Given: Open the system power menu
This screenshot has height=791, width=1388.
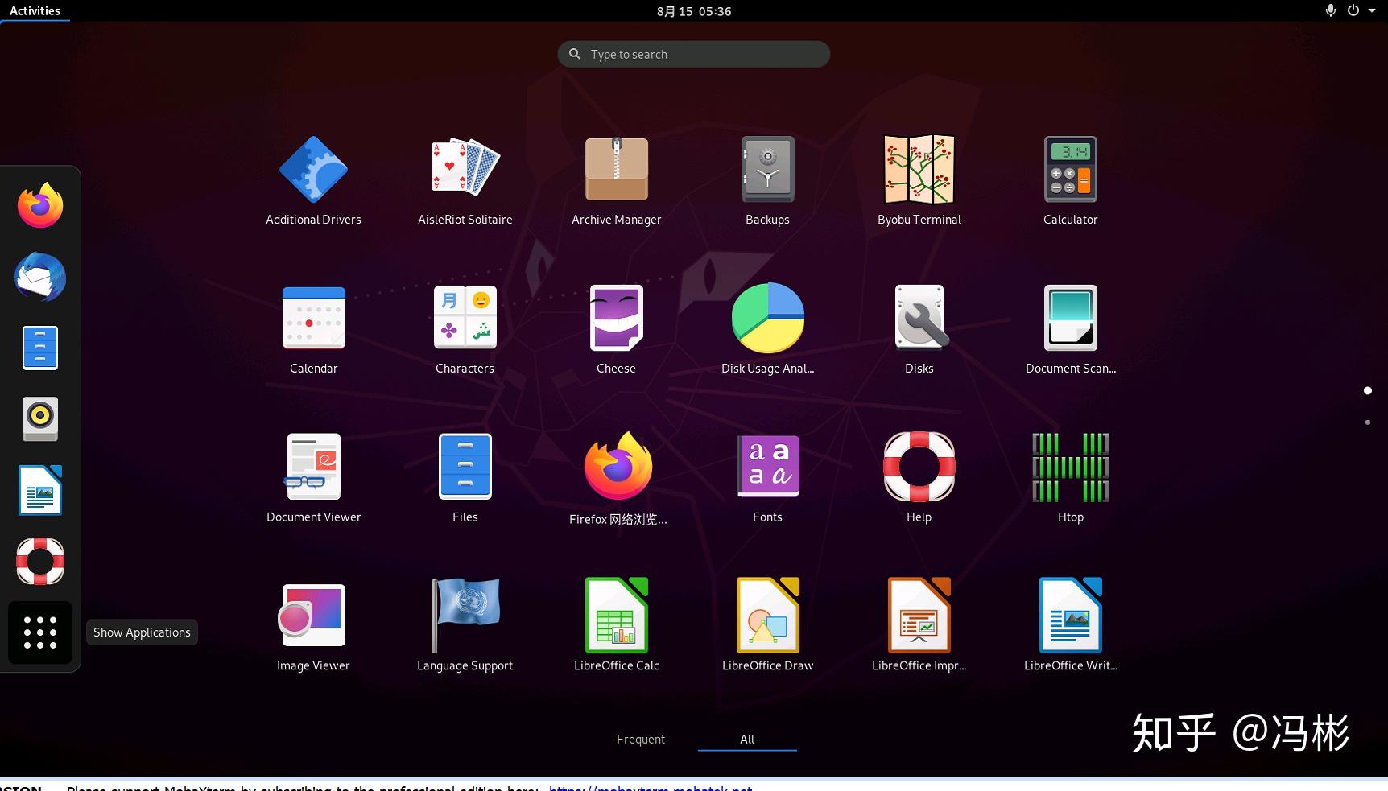Looking at the screenshot, I should [1361, 10].
